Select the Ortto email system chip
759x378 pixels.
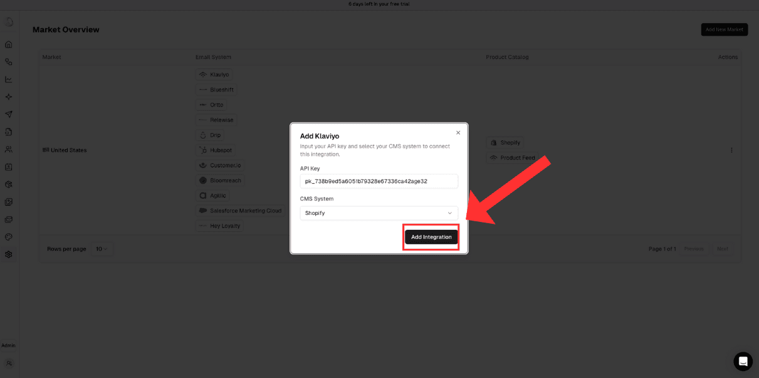point(211,105)
